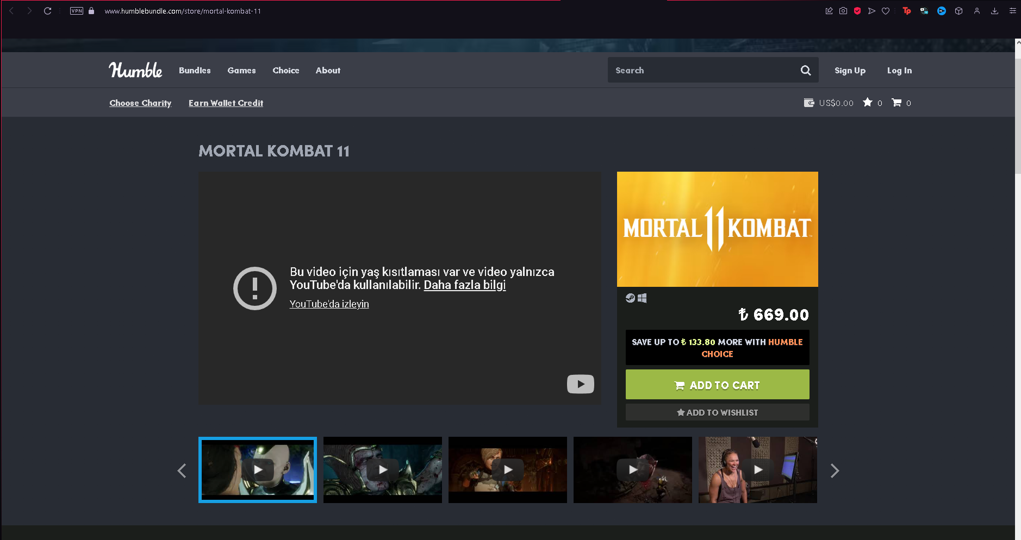Click the Mortal Kombat 11 cover image
This screenshot has height=540, width=1021.
pos(718,229)
